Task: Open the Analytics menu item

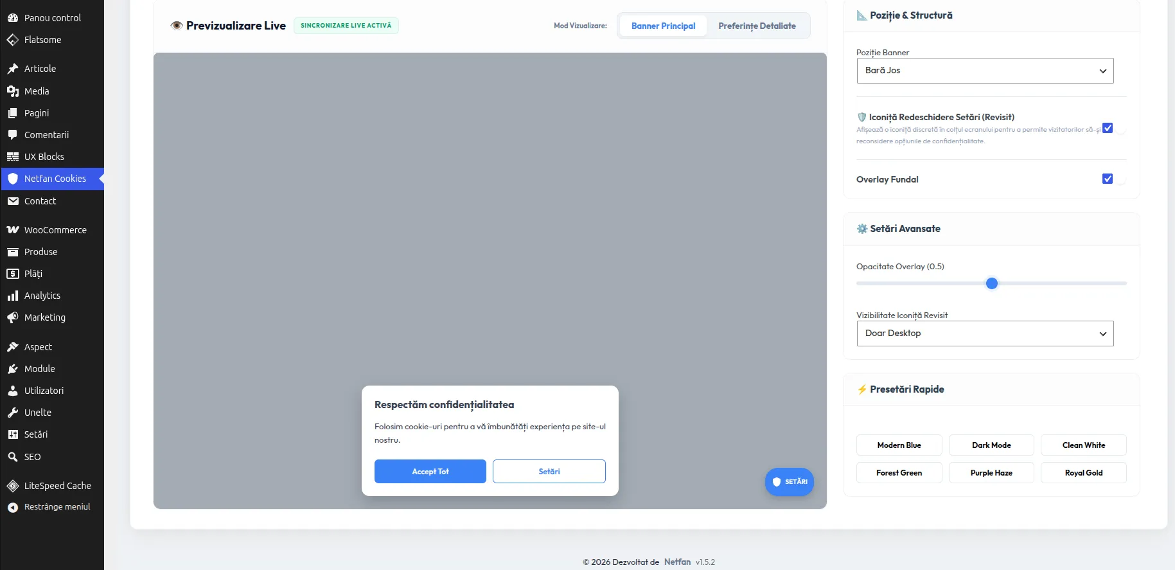Action: click(52, 296)
